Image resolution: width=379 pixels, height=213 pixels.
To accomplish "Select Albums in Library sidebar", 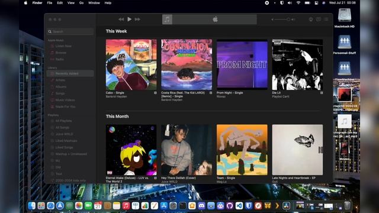I will click(x=60, y=87).
